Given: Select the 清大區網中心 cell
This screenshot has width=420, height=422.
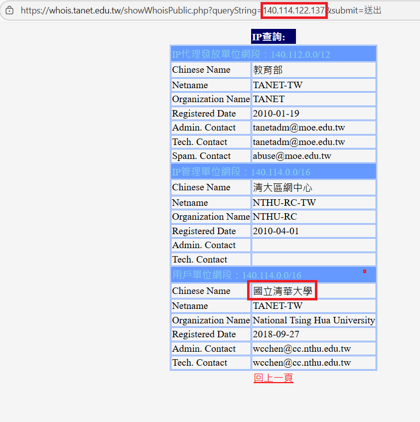Looking at the screenshot, I should [x=314, y=188].
